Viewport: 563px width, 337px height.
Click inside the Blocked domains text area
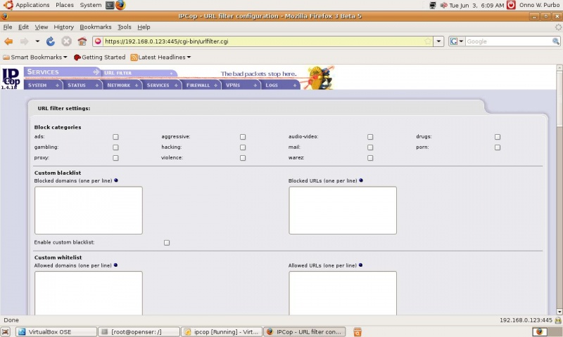pyautogui.click(x=88, y=210)
